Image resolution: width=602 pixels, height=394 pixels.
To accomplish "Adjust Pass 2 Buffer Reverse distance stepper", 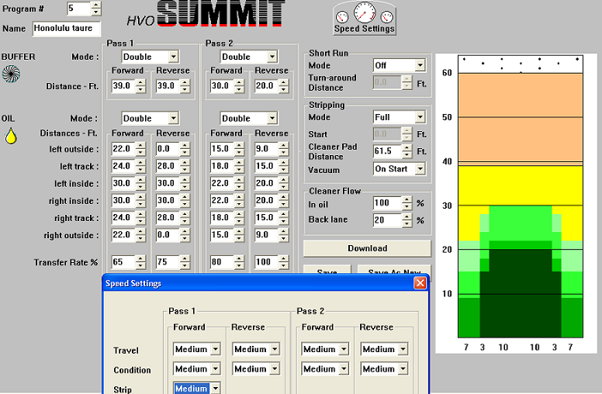I will [x=284, y=85].
